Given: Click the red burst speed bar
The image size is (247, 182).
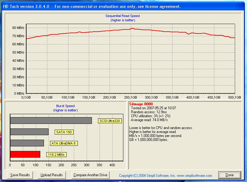Looking at the screenshot, I should (25, 154).
